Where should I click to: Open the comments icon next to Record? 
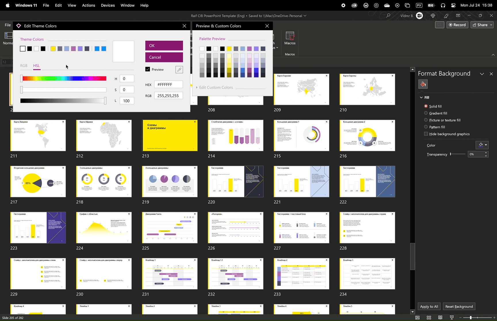[439, 25]
